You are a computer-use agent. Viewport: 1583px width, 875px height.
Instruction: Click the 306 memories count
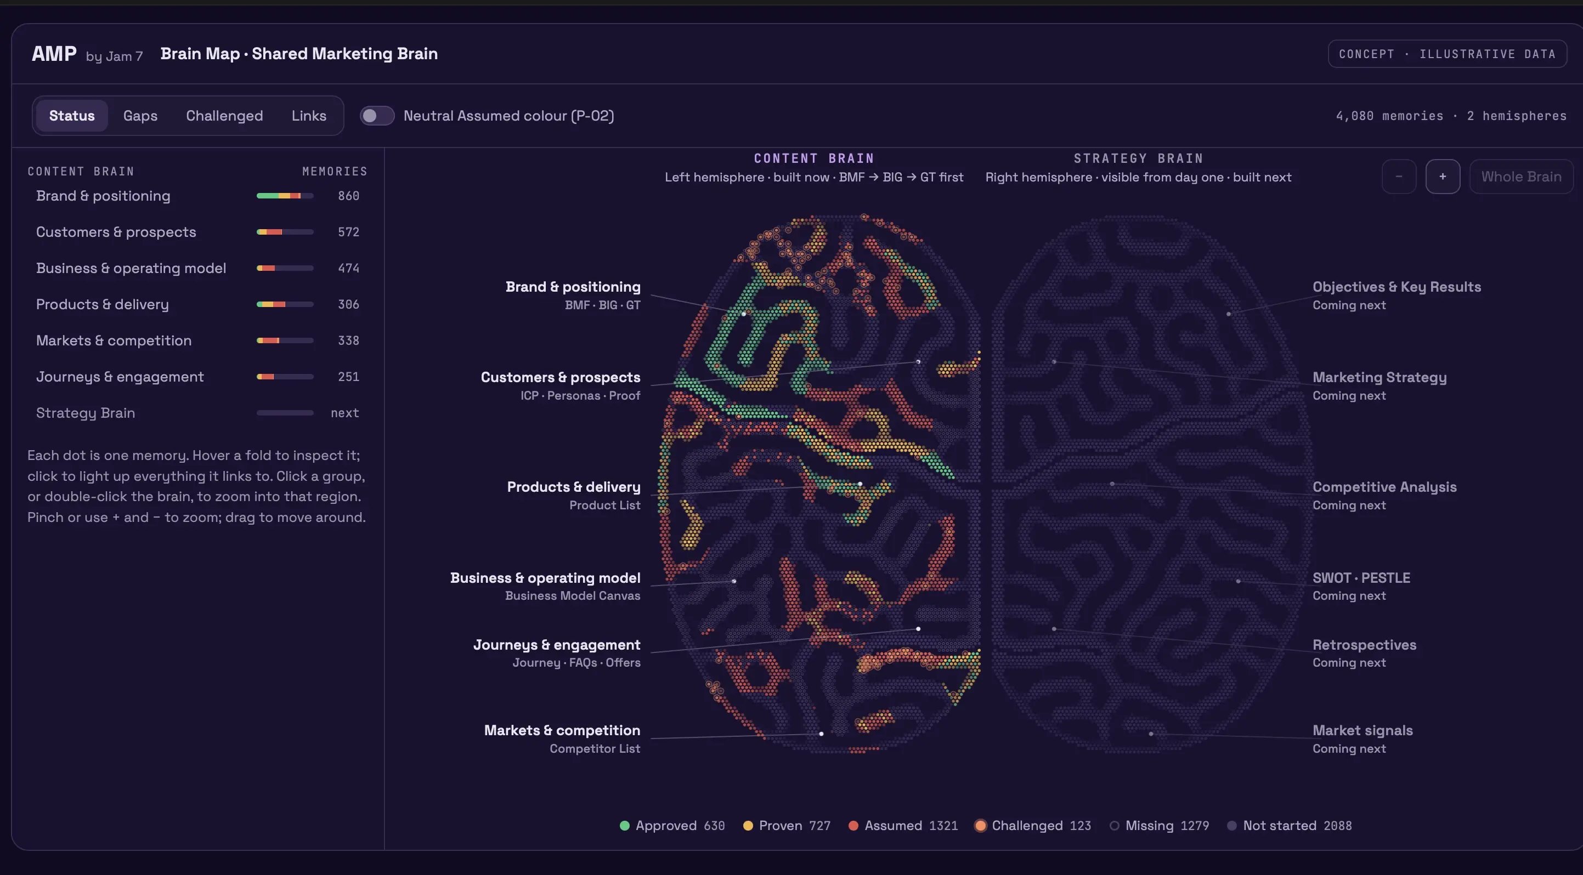click(348, 305)
